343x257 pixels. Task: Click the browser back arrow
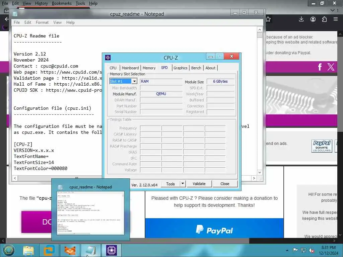click(7, 19)
